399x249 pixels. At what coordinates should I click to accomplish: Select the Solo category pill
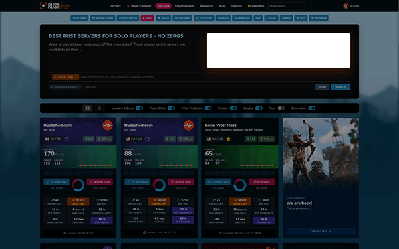pos(148,18)
